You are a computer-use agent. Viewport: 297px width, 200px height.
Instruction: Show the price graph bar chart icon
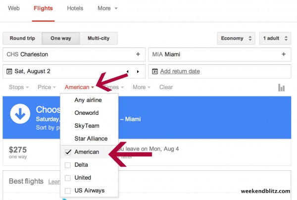click(x=282, y=88)
